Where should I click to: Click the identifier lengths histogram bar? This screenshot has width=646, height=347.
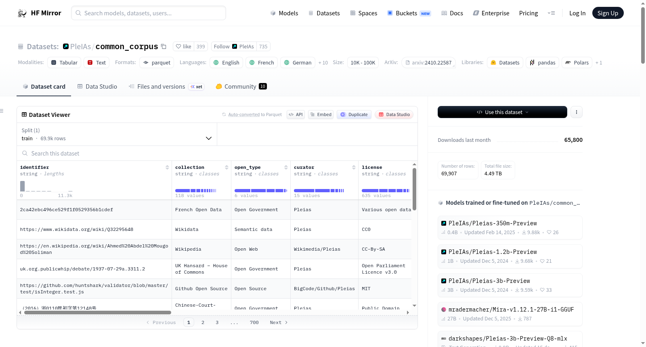(23, 186)
